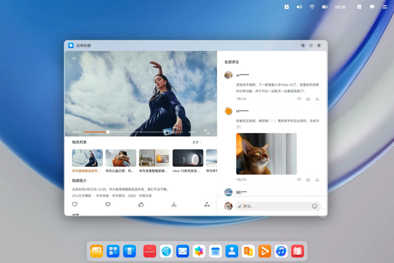Play the first related video with orange title
The image size is (394, 263).
click(87, 158)
